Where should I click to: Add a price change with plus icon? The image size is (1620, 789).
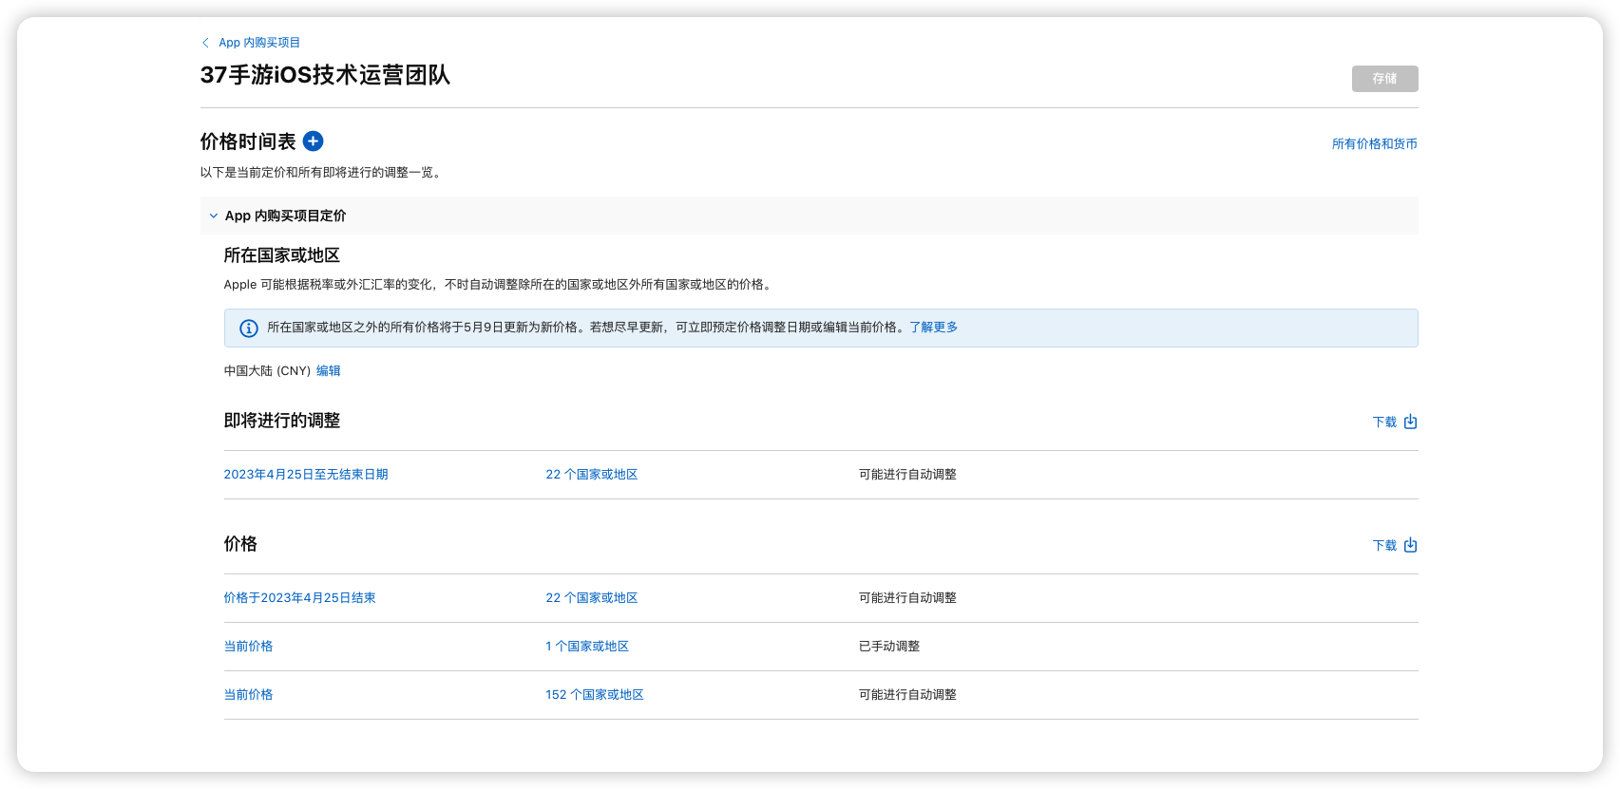tap(313, 141)
